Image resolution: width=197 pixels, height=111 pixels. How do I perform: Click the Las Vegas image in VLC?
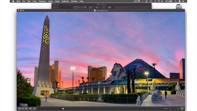tap(101, 59)
